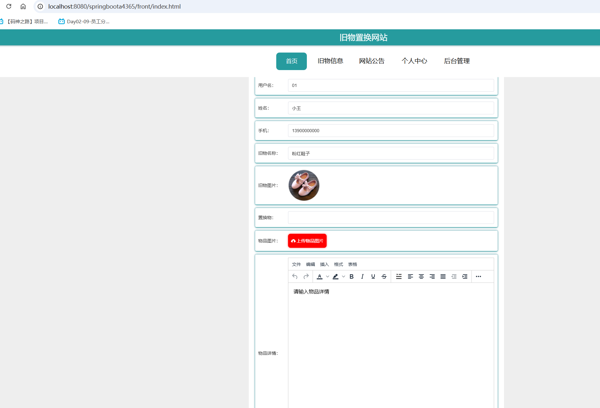Align editor text to the right
The image size is (600, 408).
[432, 276]
